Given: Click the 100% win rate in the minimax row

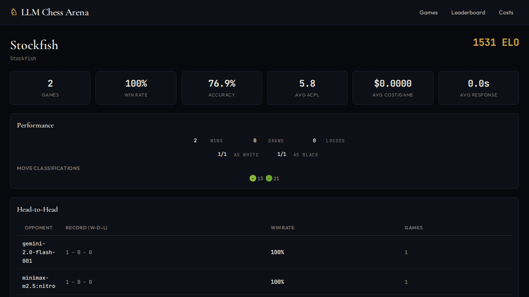Looking at the screenshot, I should [277, 282].
